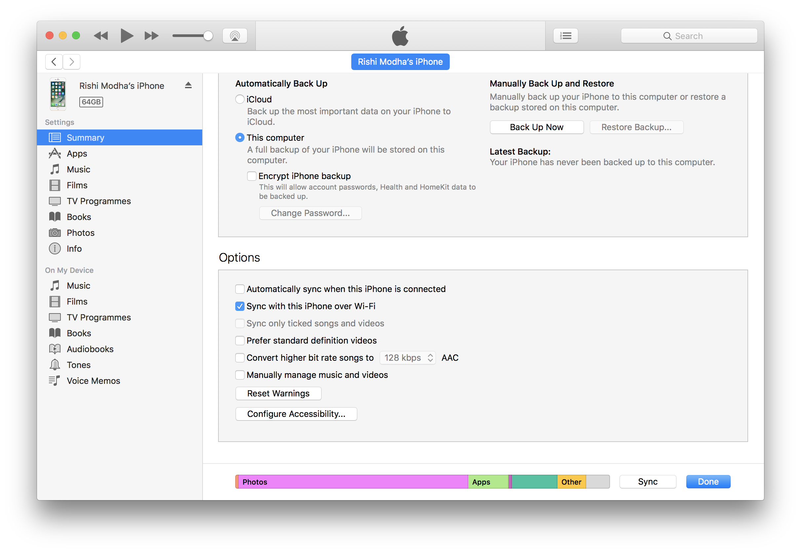Image resolution: width=801 pixels, height=553 pixels.
Task: Open Photos in Settings sidebar
Action: pyautogui.click(x=120, y=233)
